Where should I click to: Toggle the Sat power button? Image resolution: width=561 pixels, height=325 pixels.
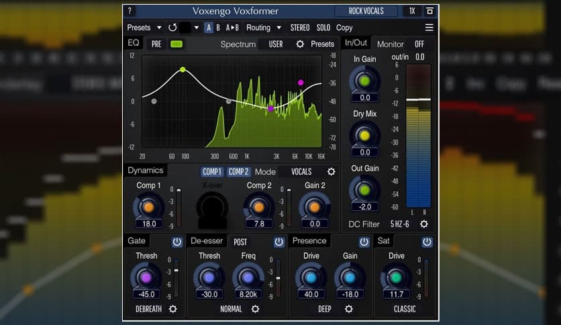pos(427,242)
